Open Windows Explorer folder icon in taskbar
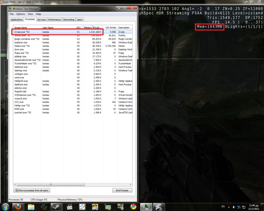Viewport: 264px width, 211px height. tap(31, 207)
